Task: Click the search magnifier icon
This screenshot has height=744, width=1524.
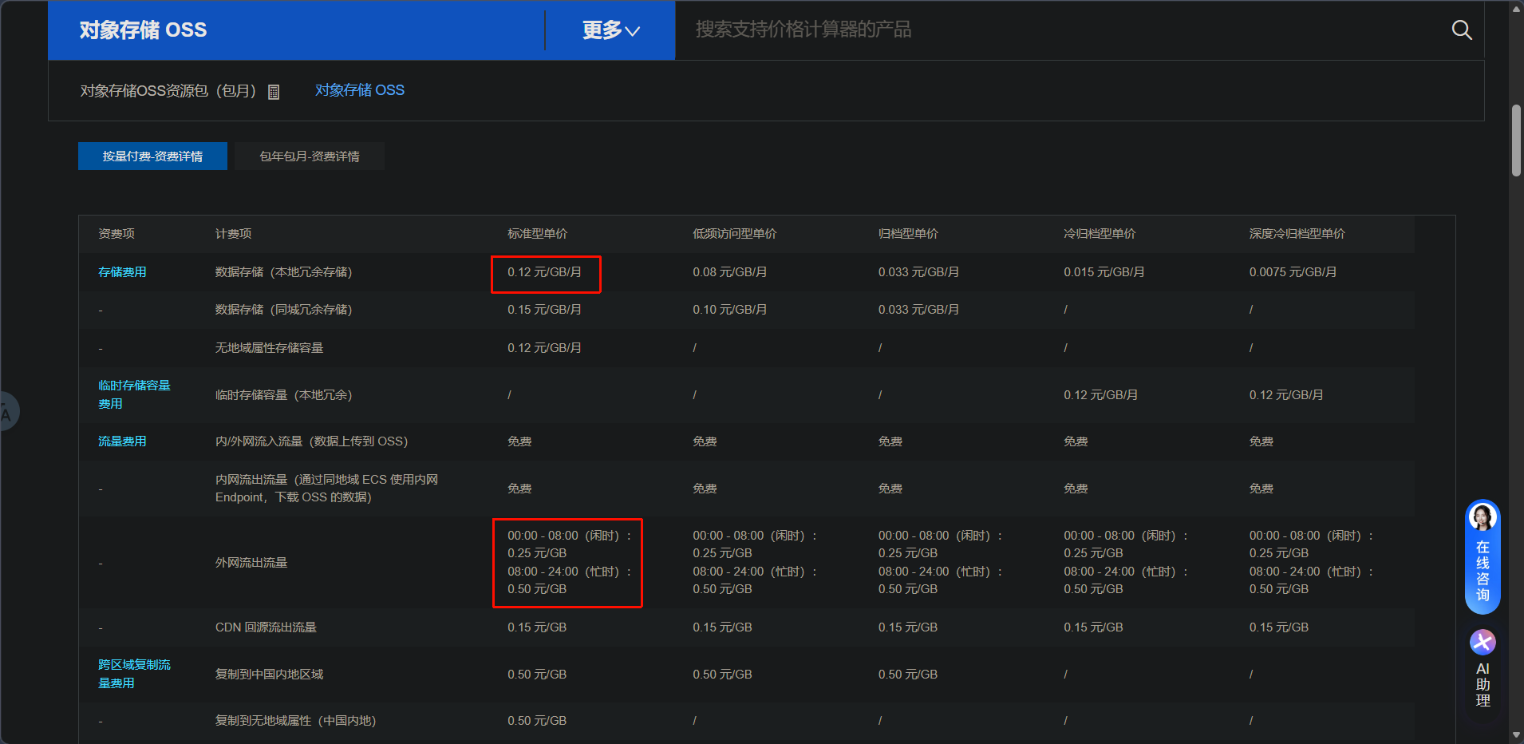Action: click(x=1461, y=30)
